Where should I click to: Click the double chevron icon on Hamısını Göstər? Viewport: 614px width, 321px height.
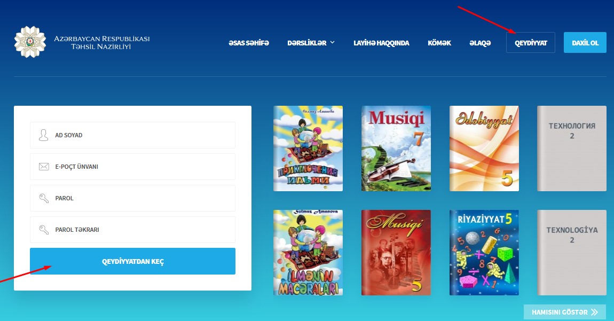coord(594,312)
